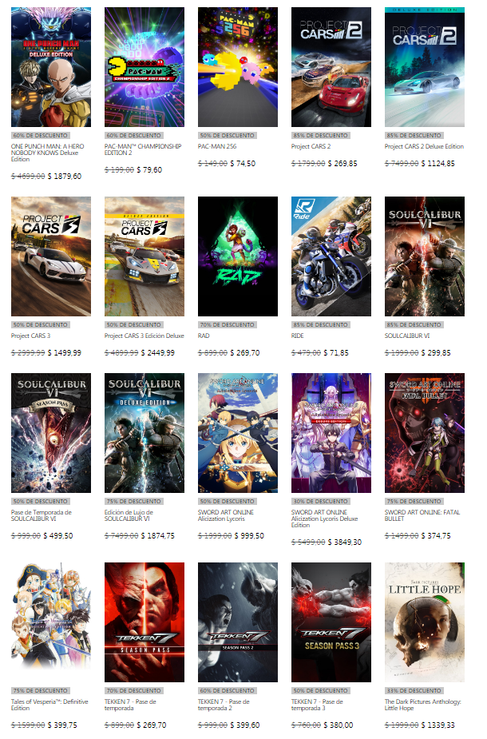487x739 pixels.
Task: Click Project CARS 3 Edición Deluxe title
Action: 145,336
